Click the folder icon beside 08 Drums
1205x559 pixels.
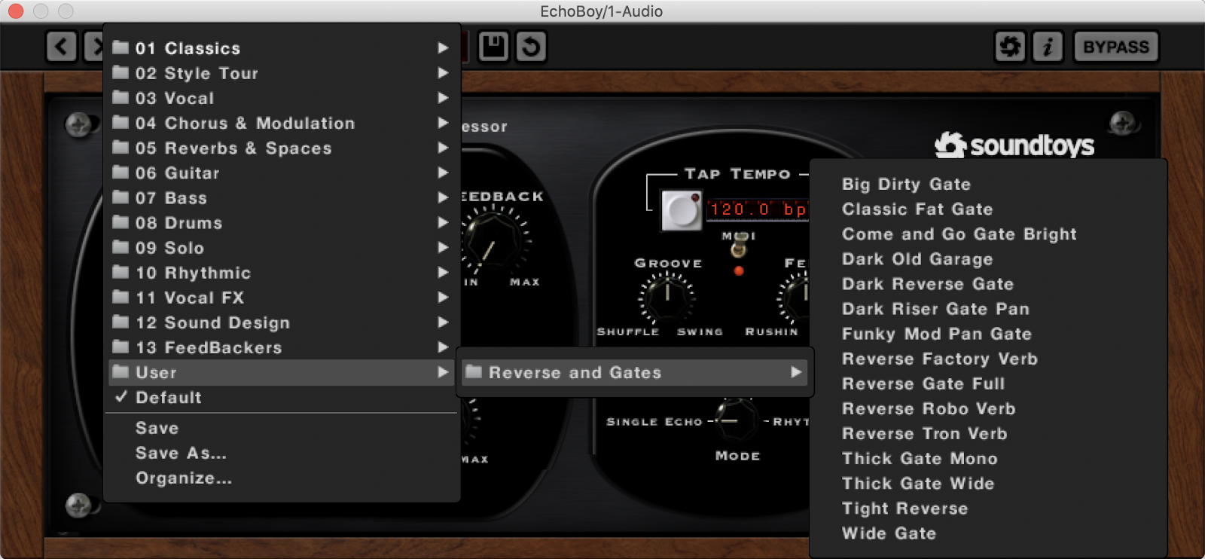click(x=120, y=222)
